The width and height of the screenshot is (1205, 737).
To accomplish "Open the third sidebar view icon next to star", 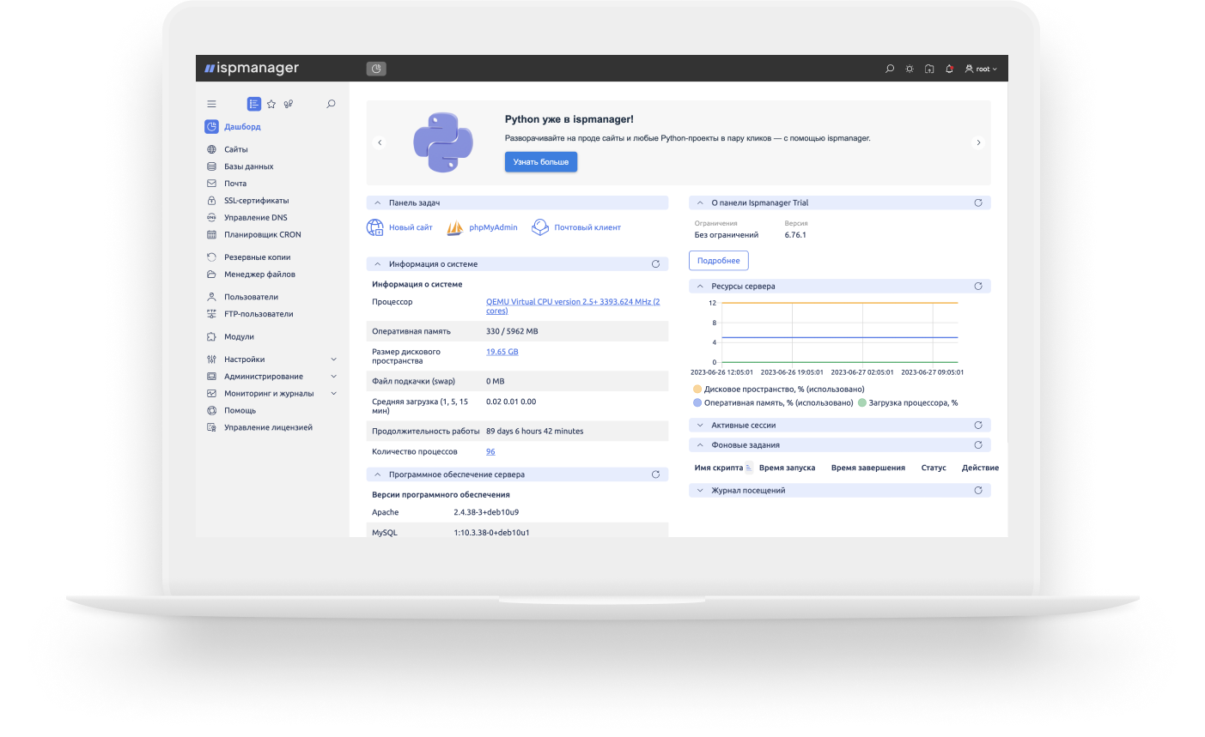I will [x=289, y=104].
